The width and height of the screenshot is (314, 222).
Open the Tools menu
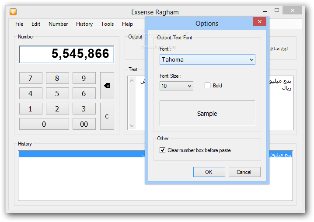click(107, 24)
